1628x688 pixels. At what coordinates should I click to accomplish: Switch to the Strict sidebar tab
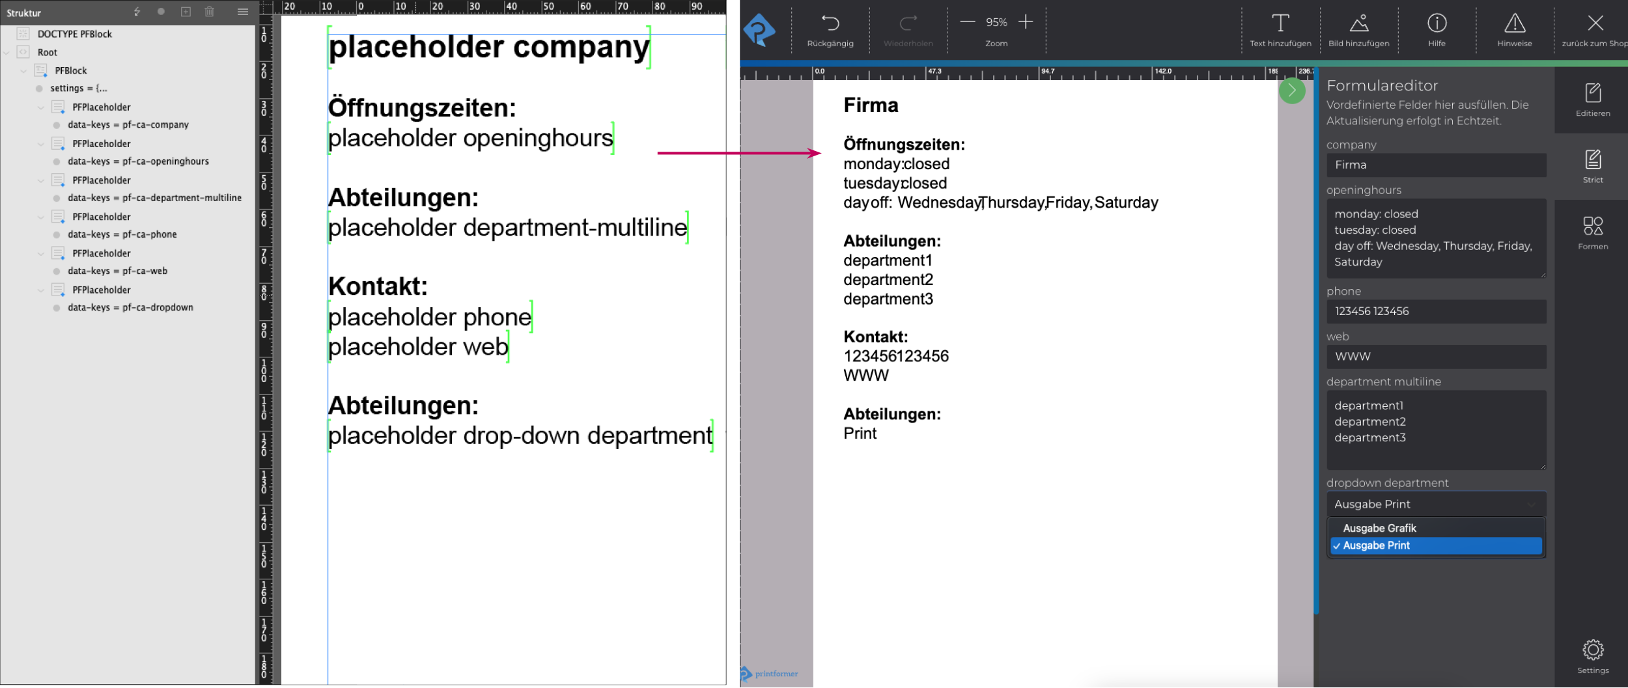tap(1592, 166)
